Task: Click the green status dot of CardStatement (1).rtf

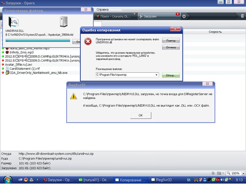Action: [x=3, y=69]
